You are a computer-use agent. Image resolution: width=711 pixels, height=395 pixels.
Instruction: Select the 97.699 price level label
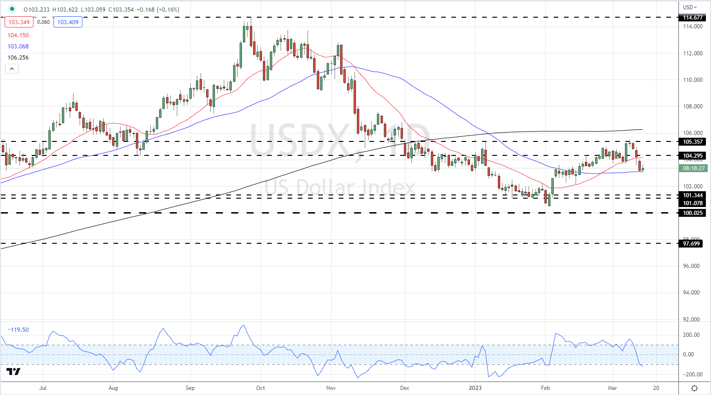point(691,244)
